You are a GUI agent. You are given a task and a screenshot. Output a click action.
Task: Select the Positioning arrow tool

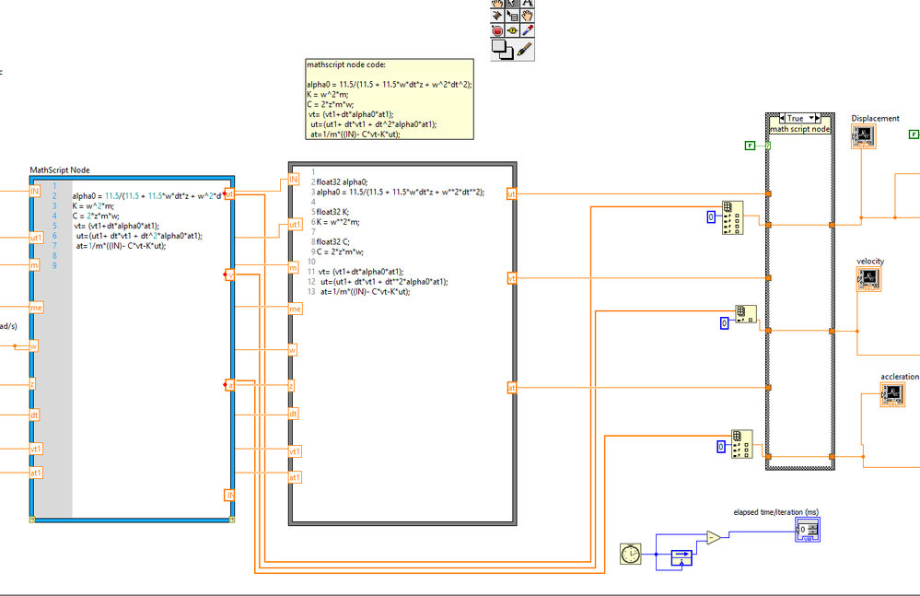tap(512, 3)
